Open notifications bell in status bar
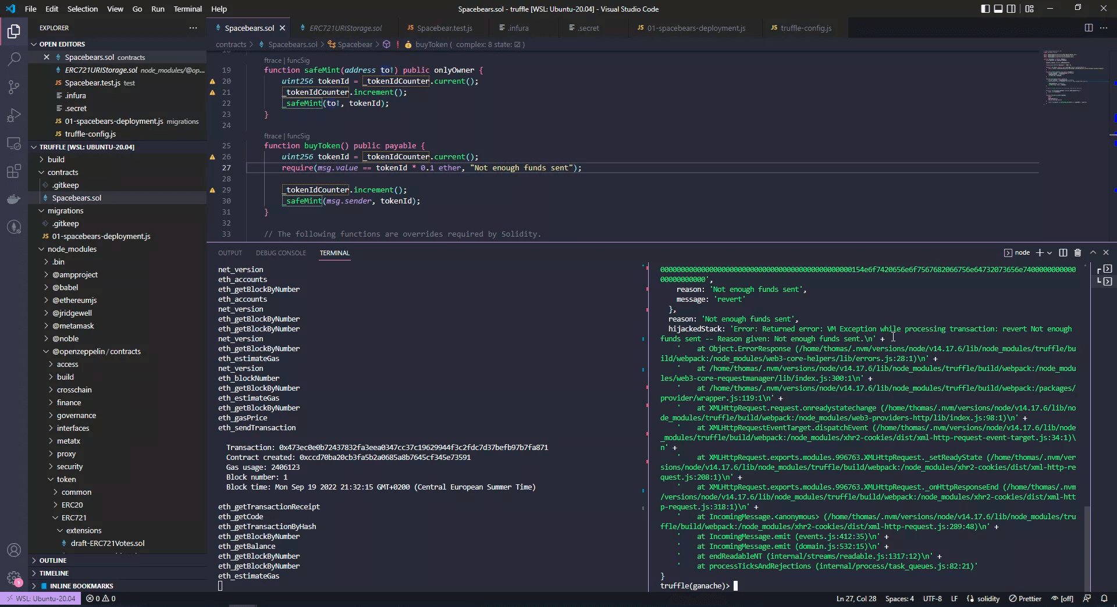This screenshot has height=607, width=1117. coord(1104,598)
